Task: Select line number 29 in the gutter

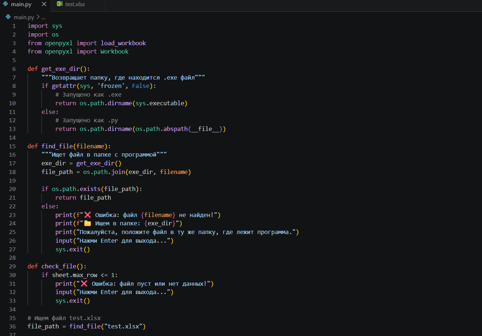Action: [x=12, y=266]
